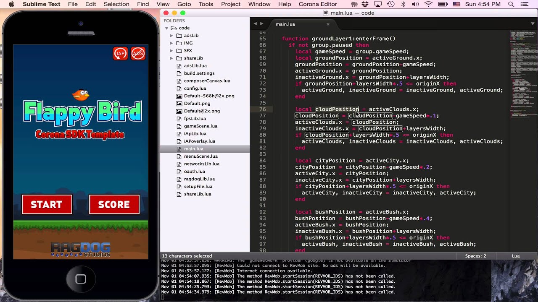Tap the START button in simulator

click(47, 204)
